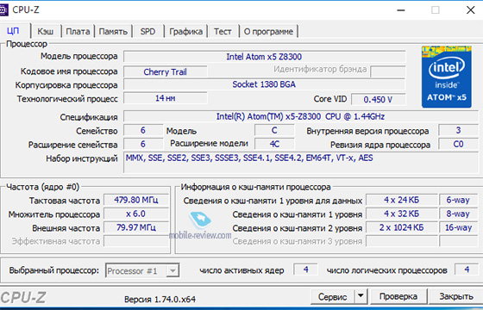Click the x 6.0 multiplier value
The image size is (483, 310).
point(136,214)
